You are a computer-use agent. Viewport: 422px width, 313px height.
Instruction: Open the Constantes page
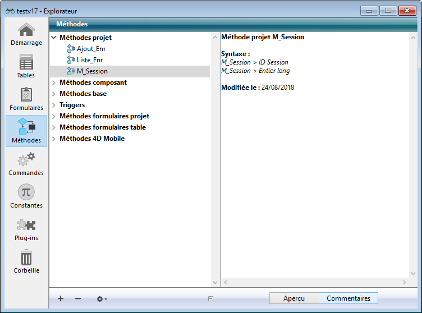pos(26,196)
